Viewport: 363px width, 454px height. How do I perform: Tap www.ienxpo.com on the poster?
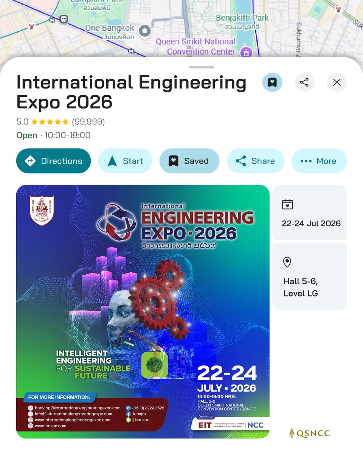pyautogui.click(x=50, y=426)
